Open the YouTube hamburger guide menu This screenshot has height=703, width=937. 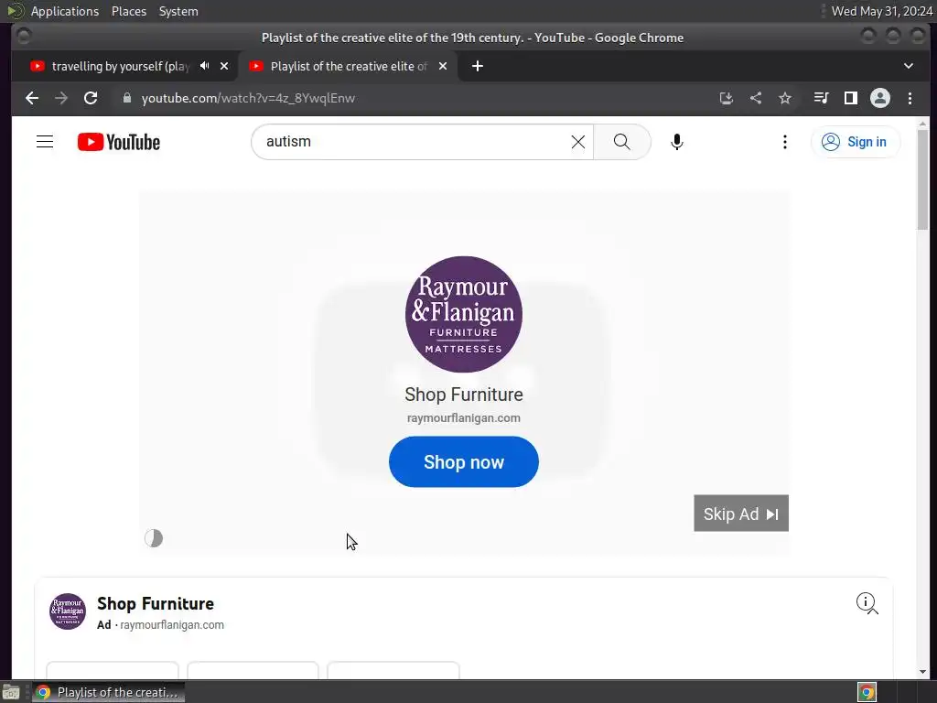click(45, 142)
